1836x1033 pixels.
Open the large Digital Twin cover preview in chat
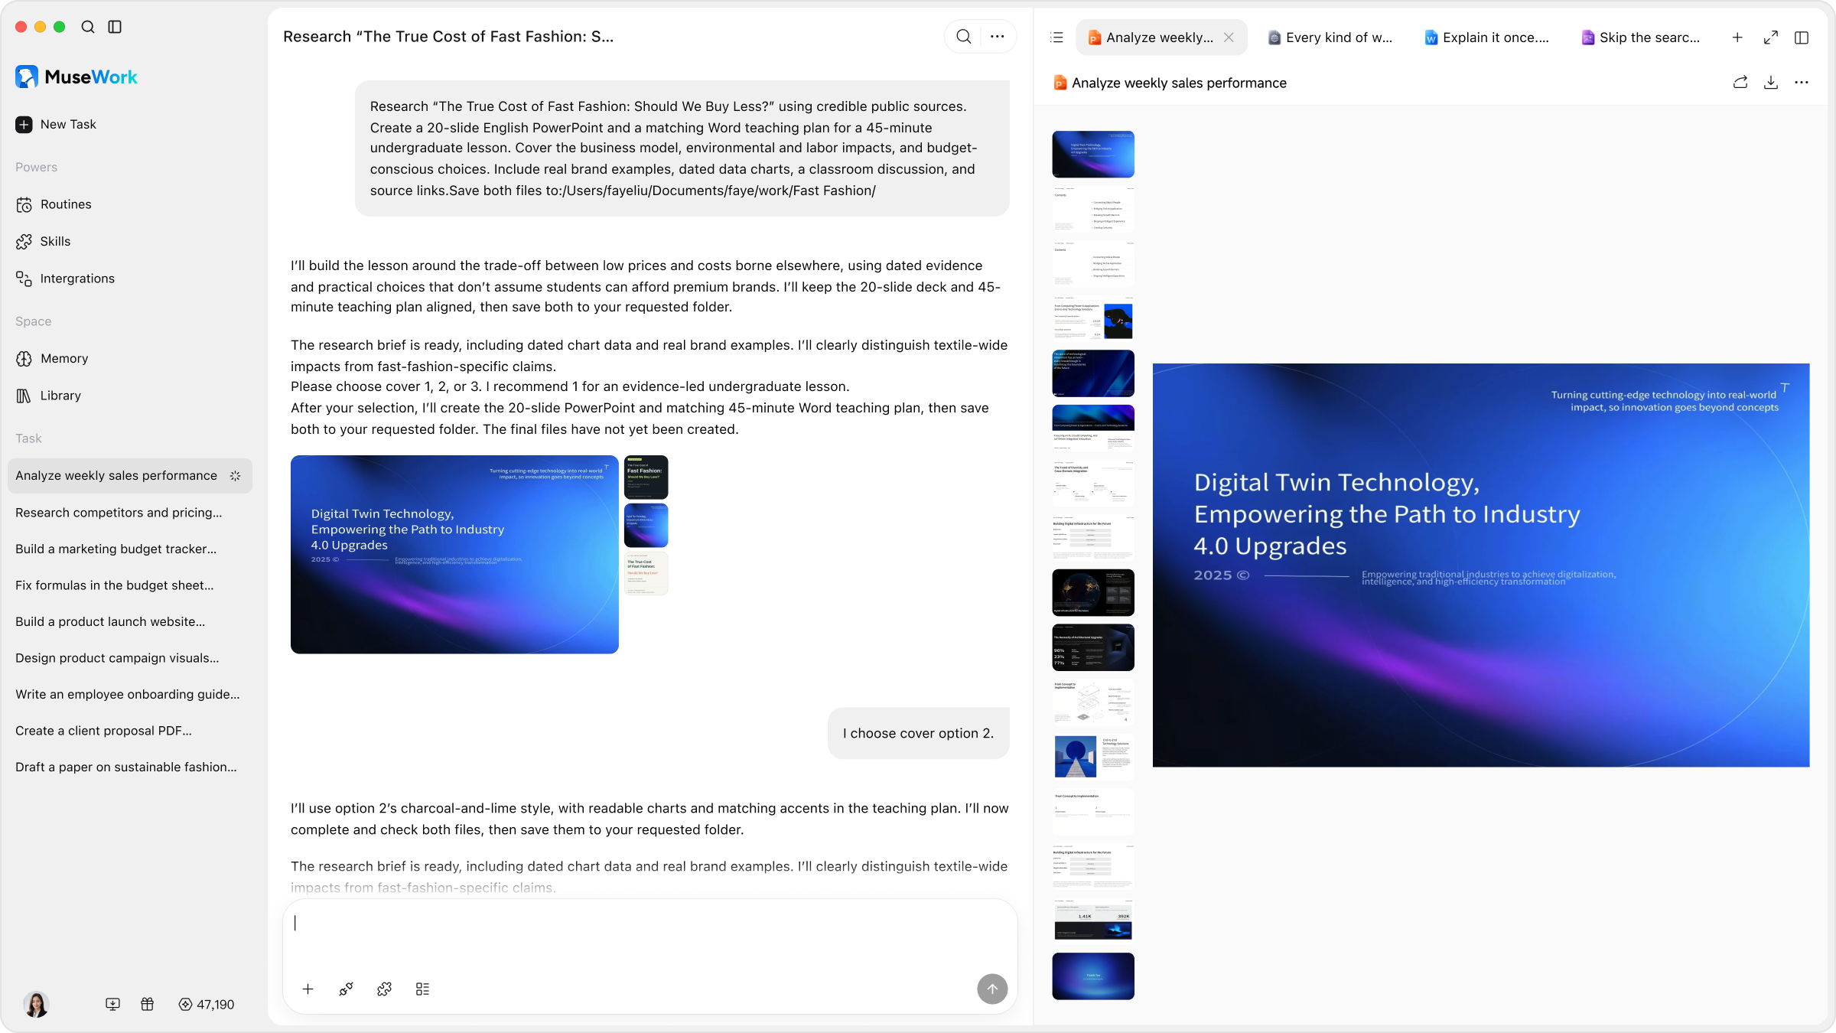coord(454,555)
